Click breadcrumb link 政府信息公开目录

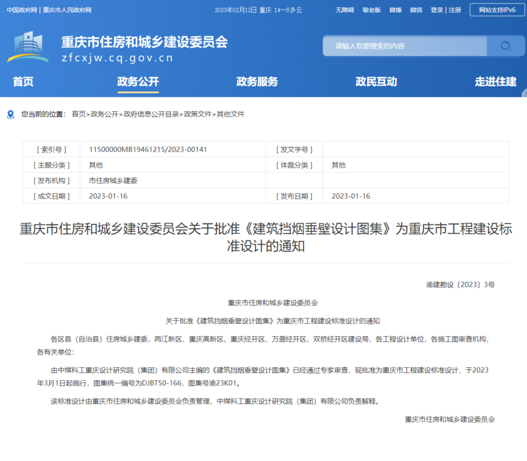click(x=151, y=114)
